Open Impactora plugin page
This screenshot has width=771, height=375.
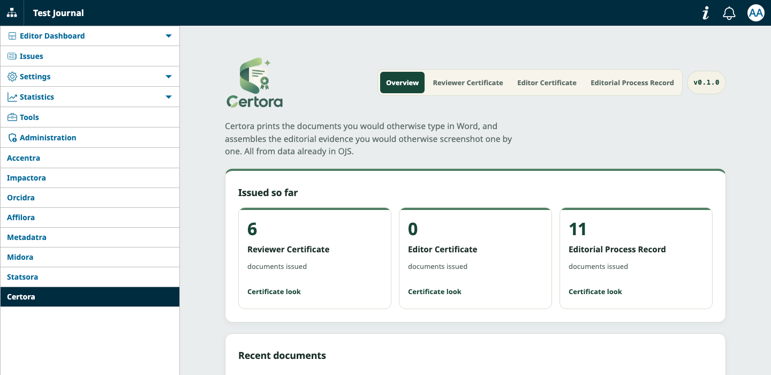(90, 178)
